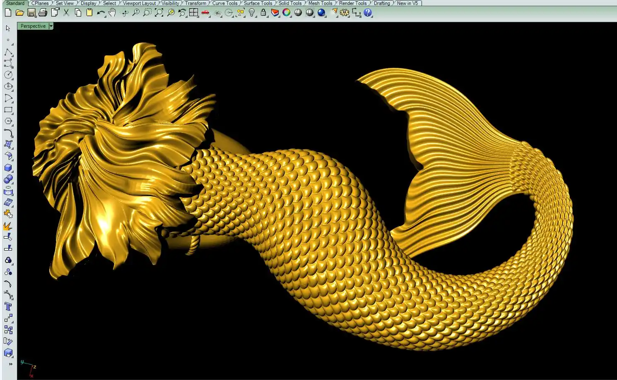
Task: Switch to the Curve Tools tab
Action: coord(225,3)
